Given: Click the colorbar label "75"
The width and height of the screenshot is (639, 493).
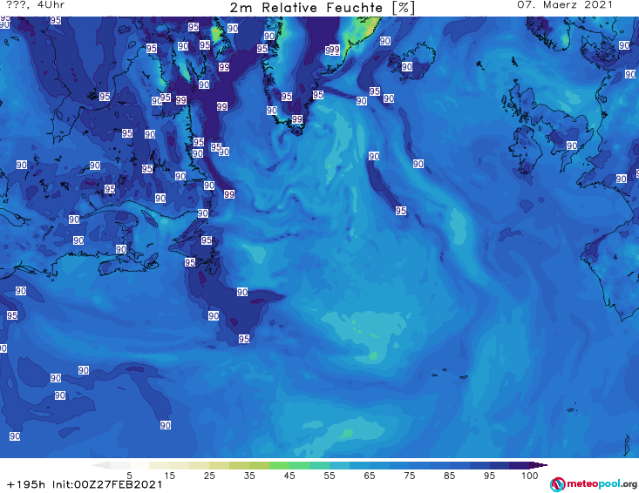Looking at the screenshot, I should [x=409, y=476].
